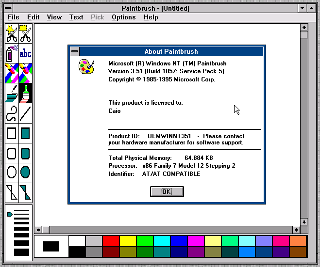Select the hollow Circle/Ellipse tool
320x267 pixels.
tap(12, 173)
